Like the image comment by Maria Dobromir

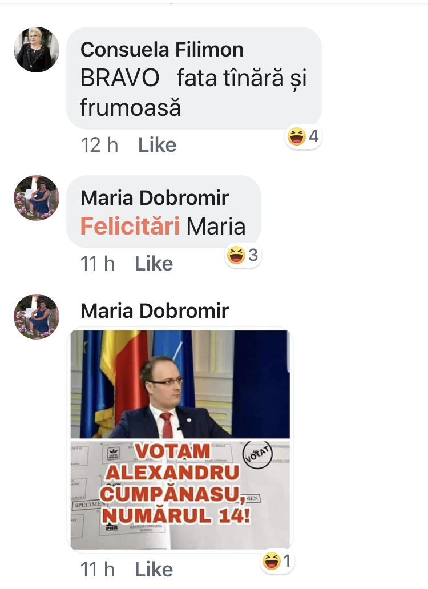[154, 570]
